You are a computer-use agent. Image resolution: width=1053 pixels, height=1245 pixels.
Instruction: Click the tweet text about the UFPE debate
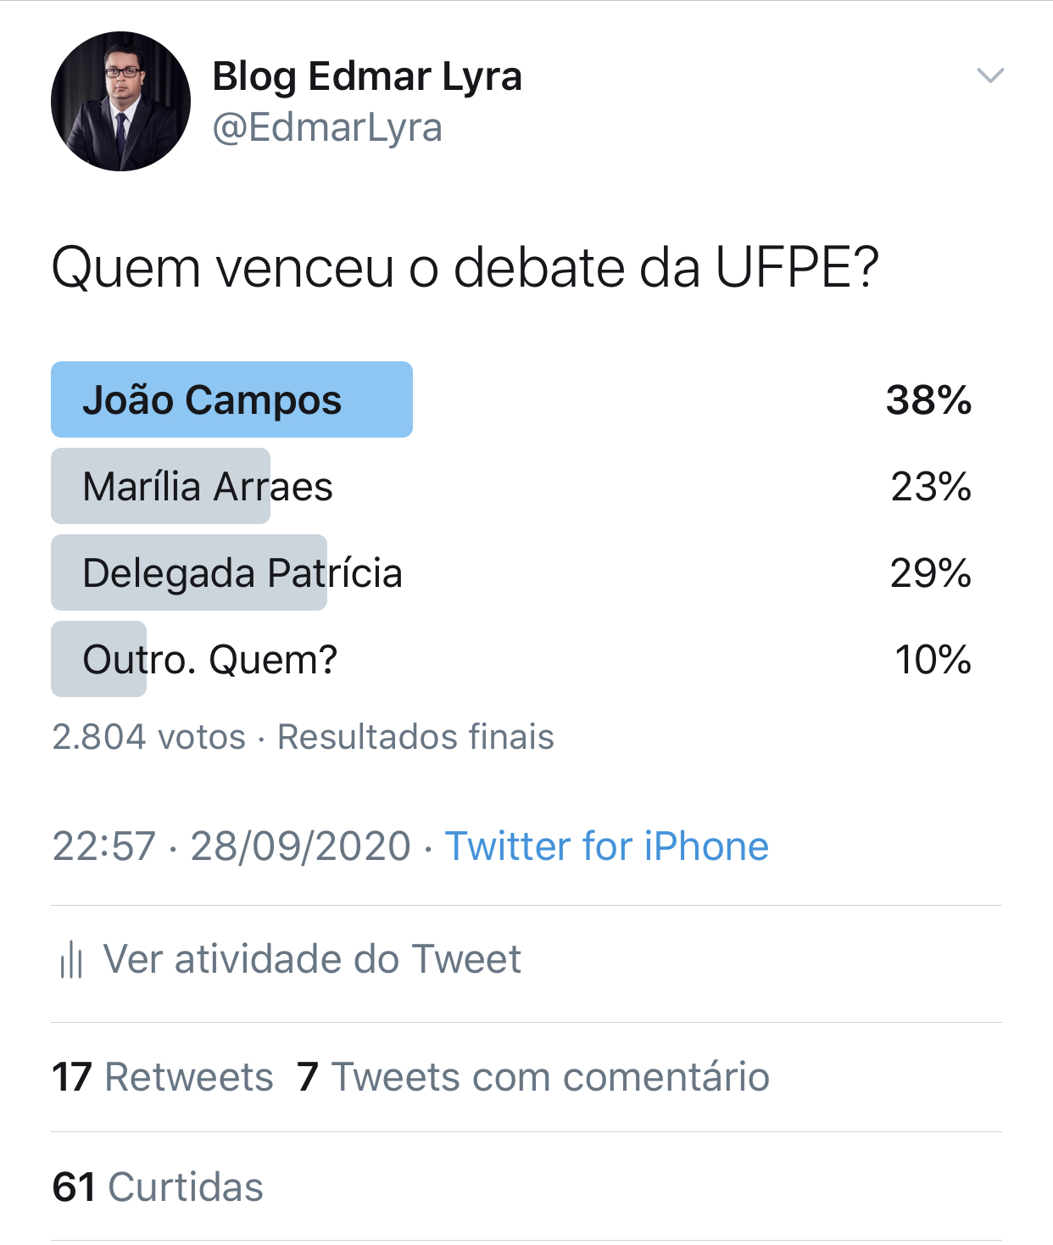465,268
